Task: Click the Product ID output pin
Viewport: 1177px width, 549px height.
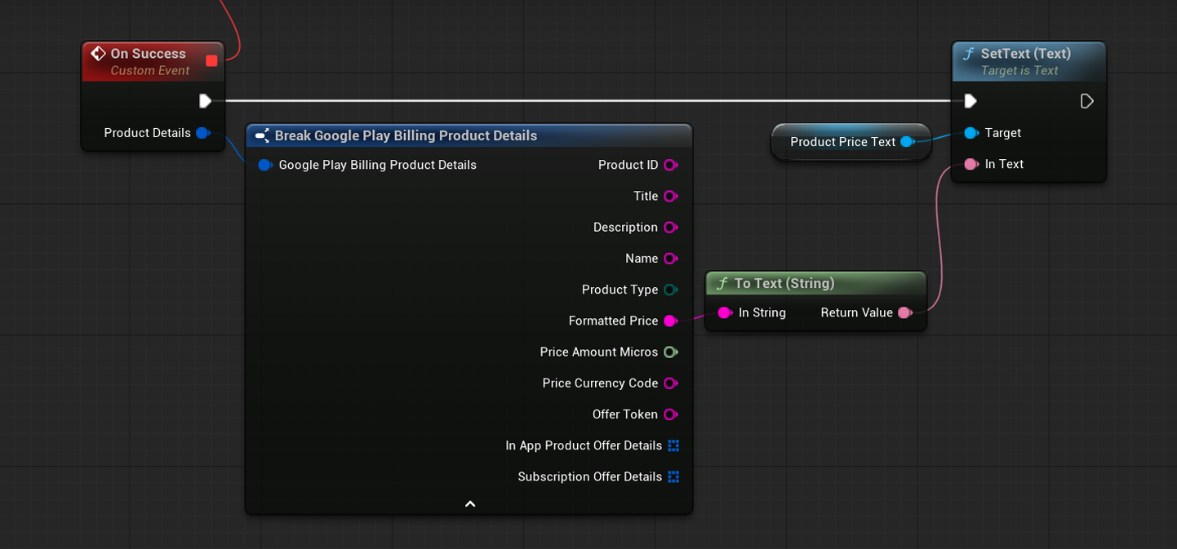Action: point(671,165)
